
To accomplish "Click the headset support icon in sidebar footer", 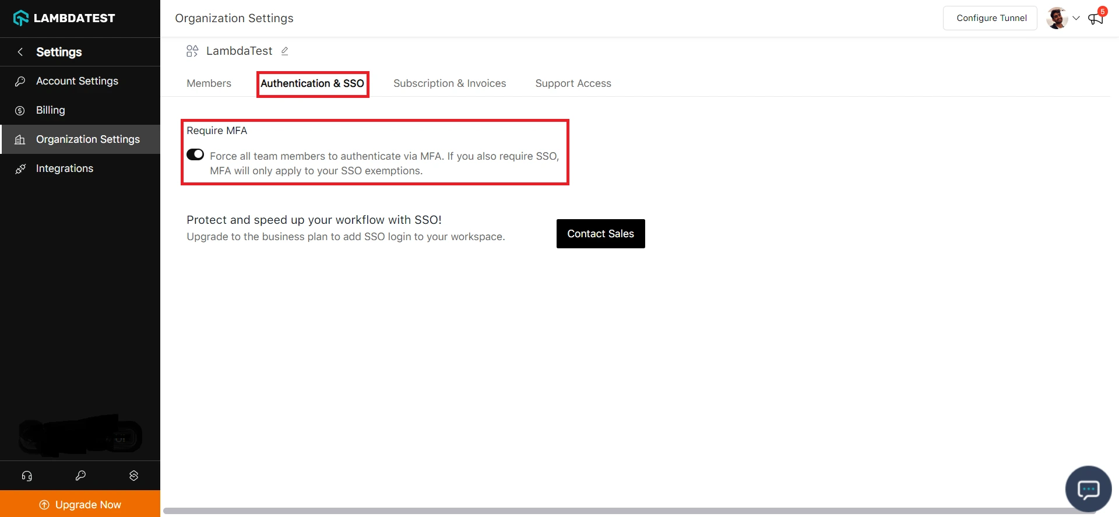I will 27,476.
